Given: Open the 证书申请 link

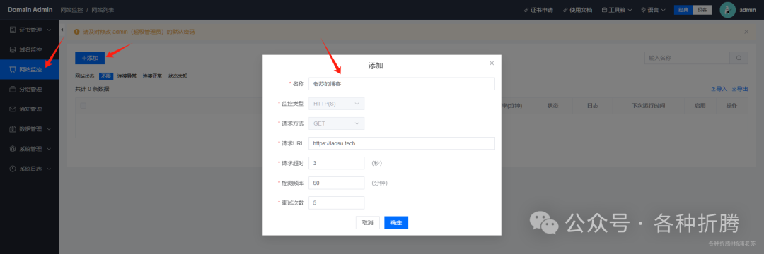Looking at the screenshot, I should 538,10.
